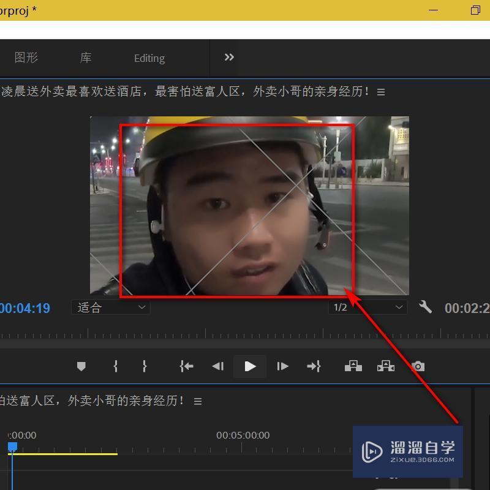
Task: Click the blue timeline playhead marker
Action: coord(12,448)
